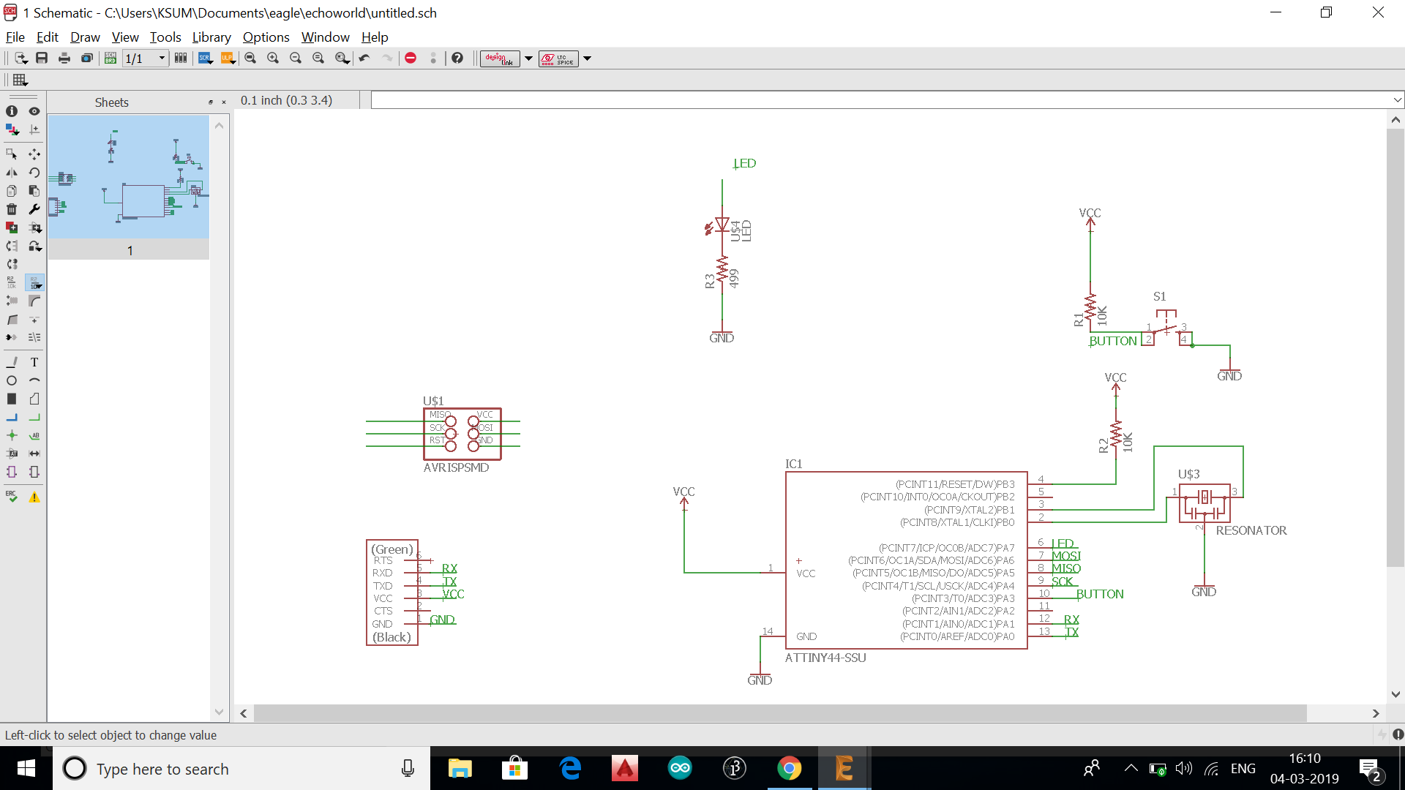Select the Text tool

pyautogui.click(x=34, y=362)
